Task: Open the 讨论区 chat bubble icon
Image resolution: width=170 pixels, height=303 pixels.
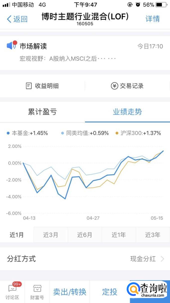Action: click(x=12, y=288)
